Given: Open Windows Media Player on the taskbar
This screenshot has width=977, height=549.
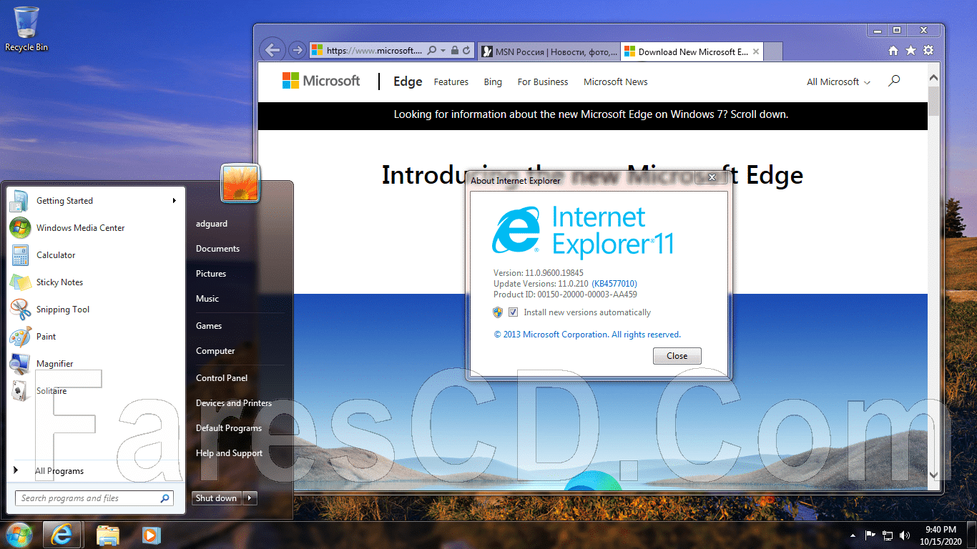Looking at the screenshot, I should [x=151, y=535].
